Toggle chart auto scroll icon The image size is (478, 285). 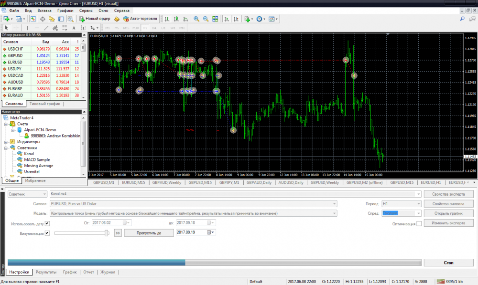[227, 19]
